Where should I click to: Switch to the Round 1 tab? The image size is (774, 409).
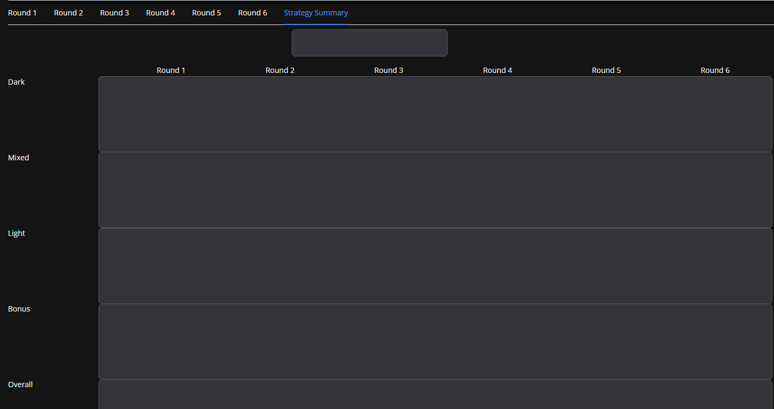pos(22,13)
